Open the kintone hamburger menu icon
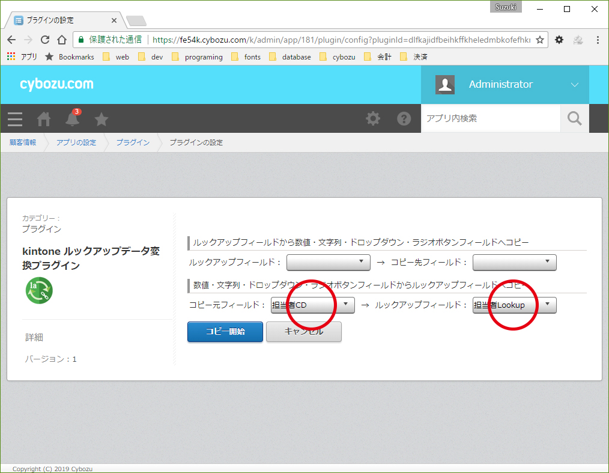The height and width of the screenshot is (473, 609). click(x=15, y=119)
